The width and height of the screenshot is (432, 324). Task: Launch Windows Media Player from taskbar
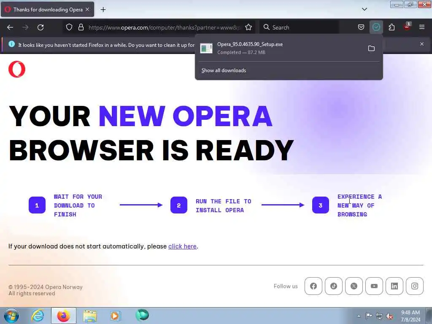[116, 316]
